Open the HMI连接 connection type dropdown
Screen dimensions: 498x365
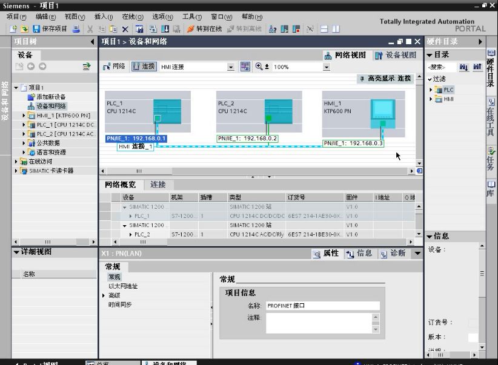(x=231, y=67)
